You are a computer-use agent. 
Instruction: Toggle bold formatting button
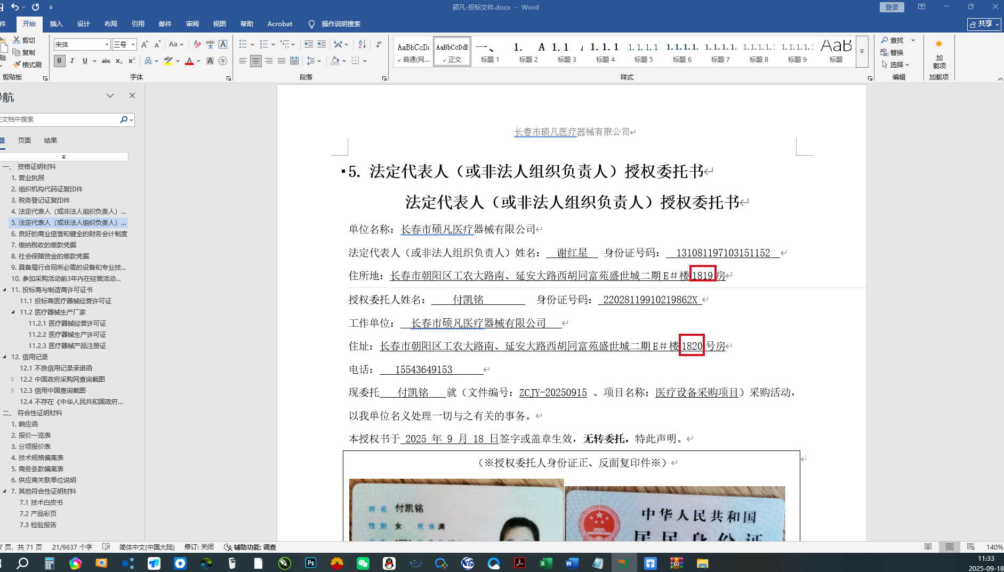(x=59, y=61)
